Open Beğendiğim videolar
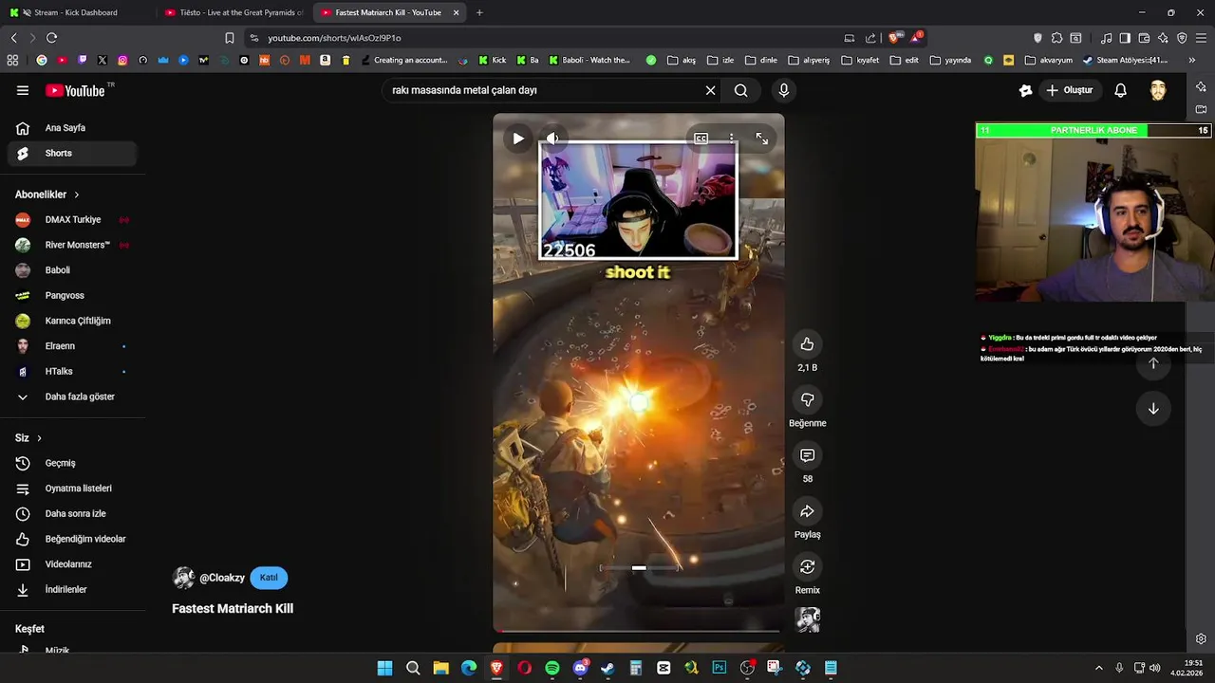Viewport: 1215px width, 683px height. 72,539
